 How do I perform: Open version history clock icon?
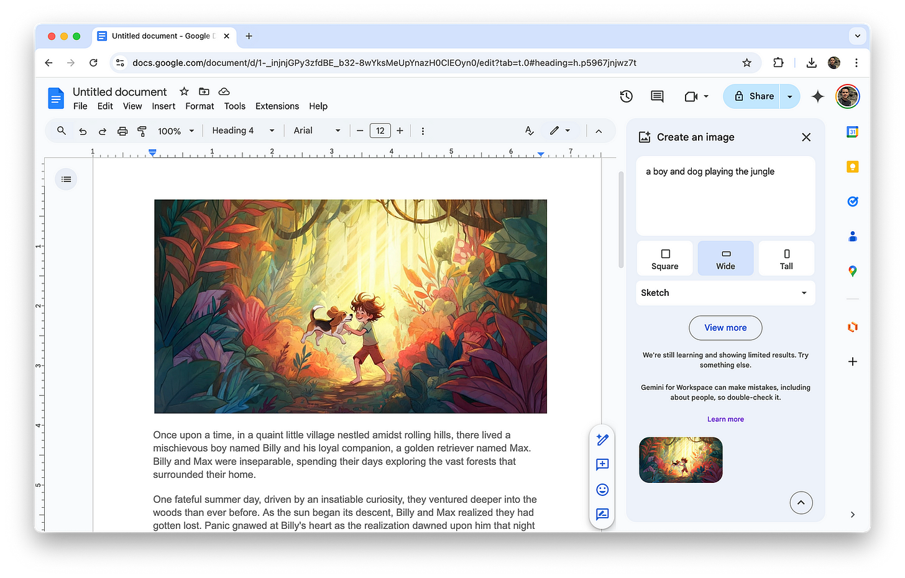pos(627,96)
